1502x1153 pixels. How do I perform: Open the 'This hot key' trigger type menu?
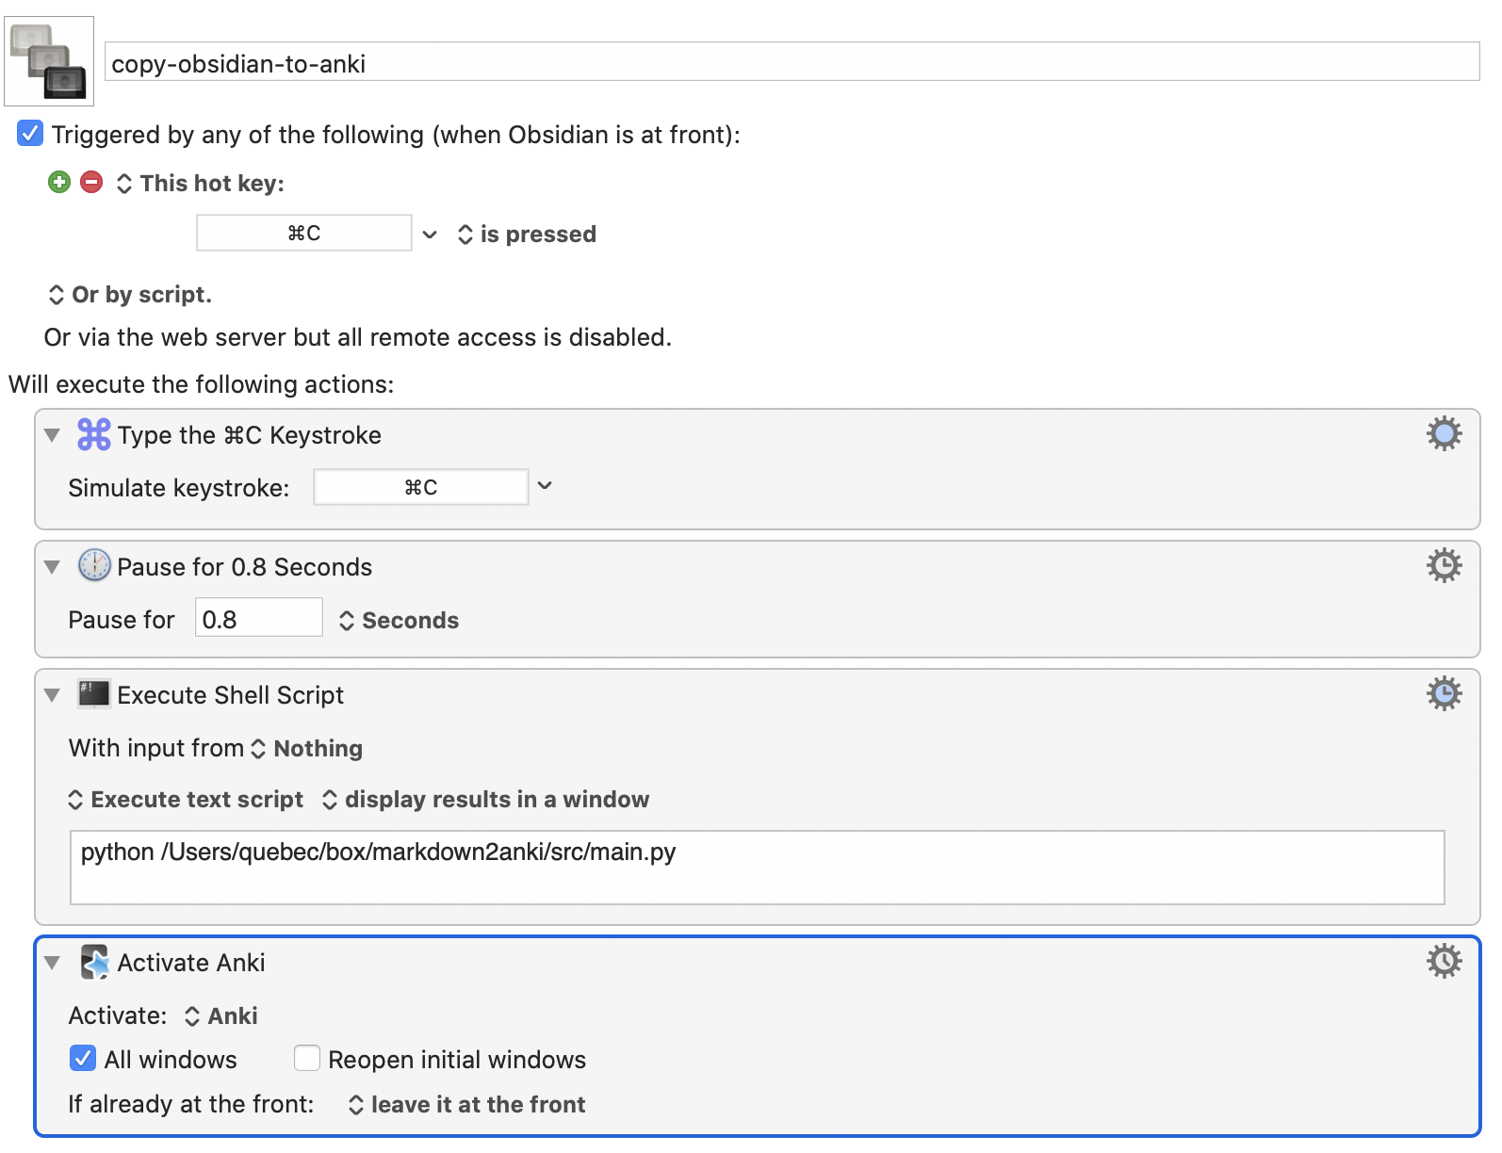click(200, 183)
